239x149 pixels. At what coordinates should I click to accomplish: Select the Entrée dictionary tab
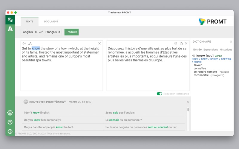click(x=197, y=49)
